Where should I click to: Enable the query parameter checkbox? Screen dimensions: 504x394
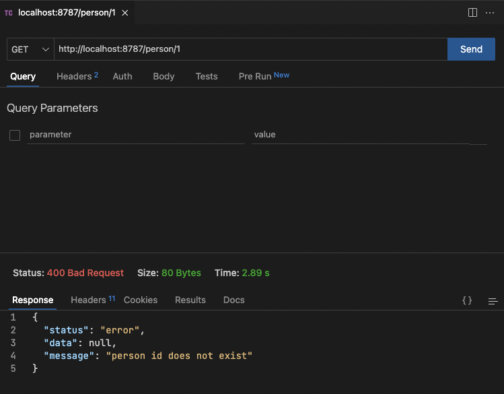click(x=15, y=135)
